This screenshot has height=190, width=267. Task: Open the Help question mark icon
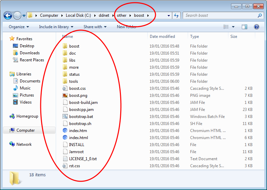point(256,27)
